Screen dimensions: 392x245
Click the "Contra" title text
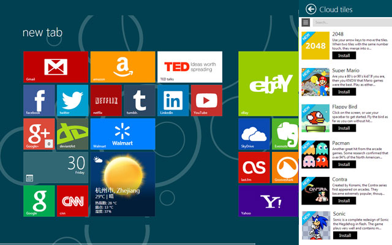[x=339, y=179]
